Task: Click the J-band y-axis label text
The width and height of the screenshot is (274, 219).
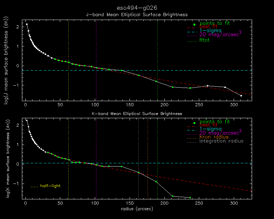Action: click(x=6, y=61)
